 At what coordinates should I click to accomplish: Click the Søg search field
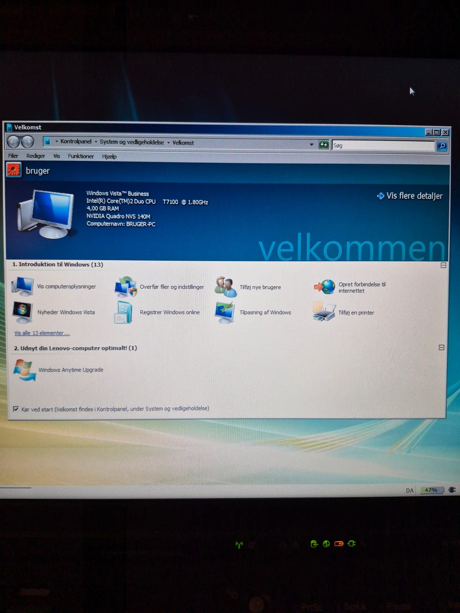383,146
